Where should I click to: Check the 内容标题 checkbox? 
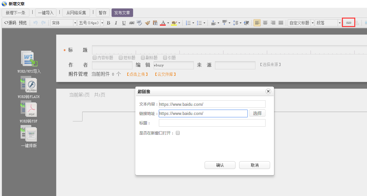coord(95,58)
